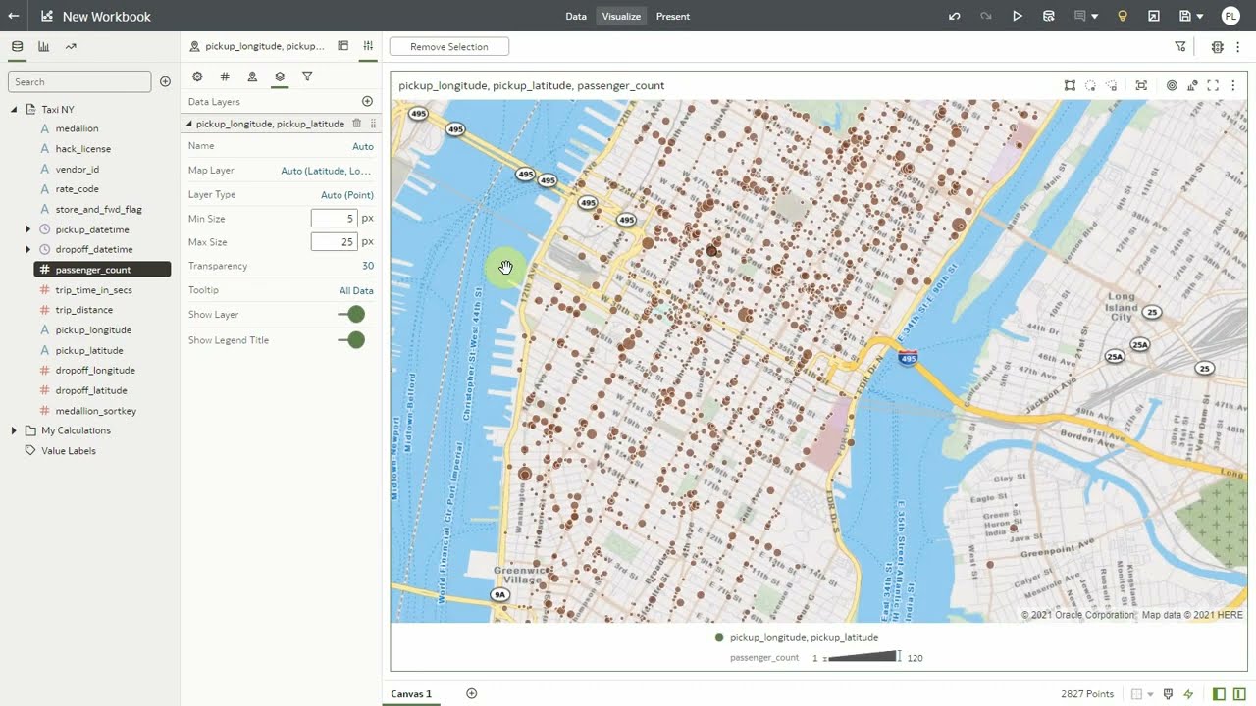Collapse the pickup_longitude, pickup_latitude layer
The width and height of the screenshot is (1256, 706).
pyautogui.click(x=188, y=124)
